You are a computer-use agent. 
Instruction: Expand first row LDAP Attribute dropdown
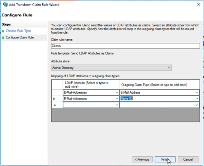tap(117, 92)
